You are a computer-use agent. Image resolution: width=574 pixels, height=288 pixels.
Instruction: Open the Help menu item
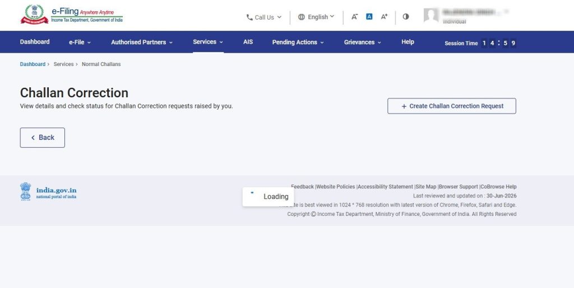(x=408, y=42)
